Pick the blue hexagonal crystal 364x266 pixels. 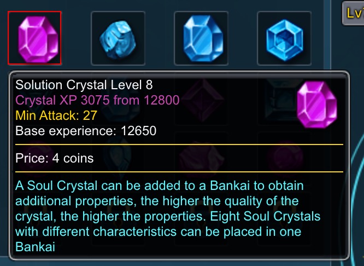click(x=284, y=39)
